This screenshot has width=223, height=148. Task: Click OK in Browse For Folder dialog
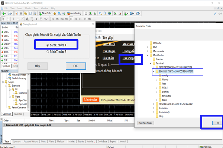pos(217,123)
